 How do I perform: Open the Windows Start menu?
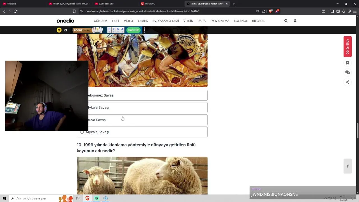pos(4,198)
